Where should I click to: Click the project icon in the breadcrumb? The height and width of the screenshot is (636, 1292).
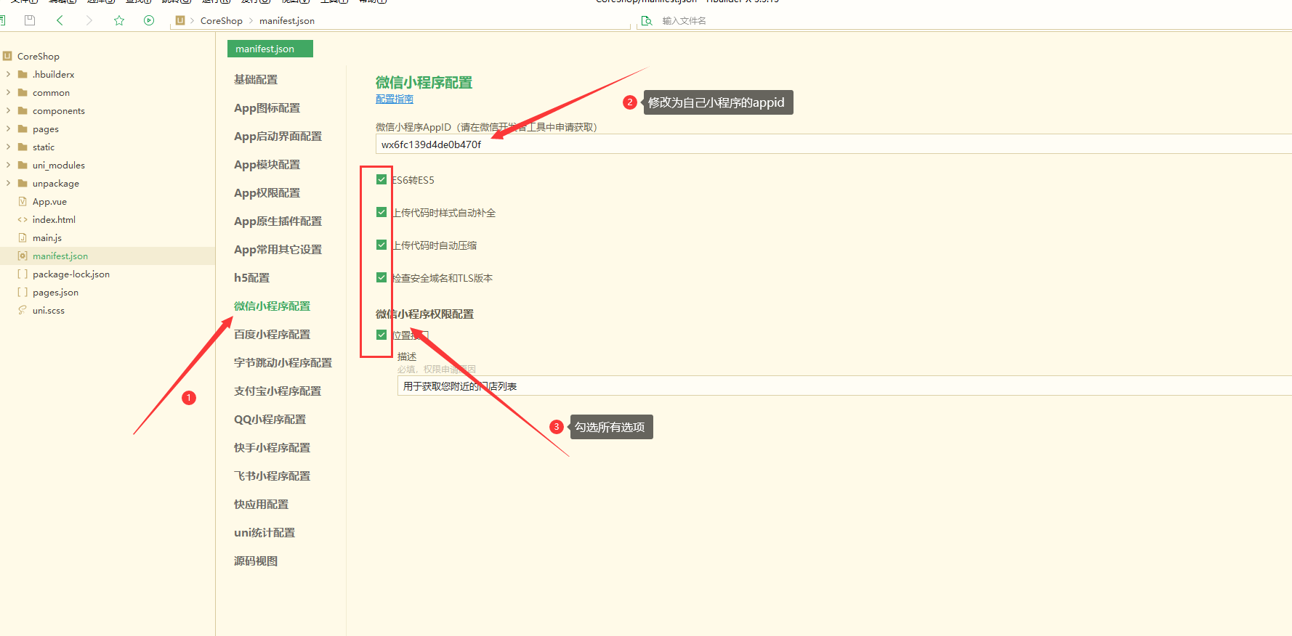[x=180, y=20]
